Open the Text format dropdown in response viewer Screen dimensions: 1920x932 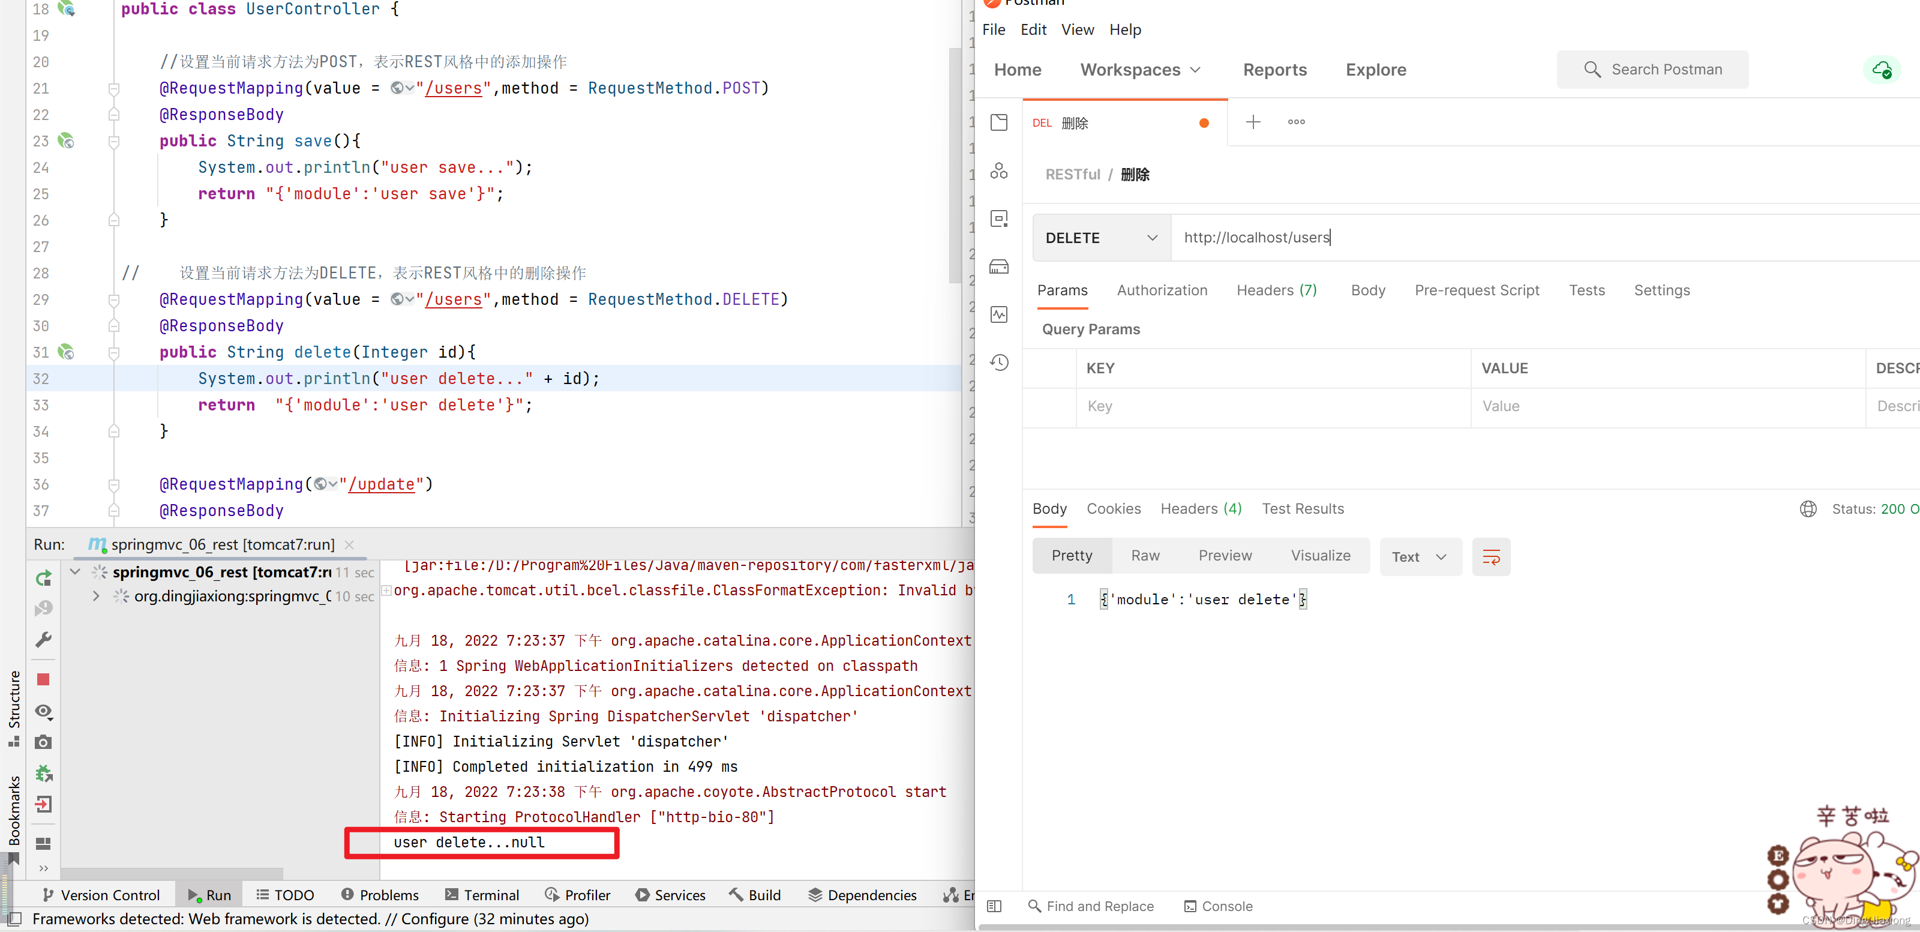(1419, 556)
